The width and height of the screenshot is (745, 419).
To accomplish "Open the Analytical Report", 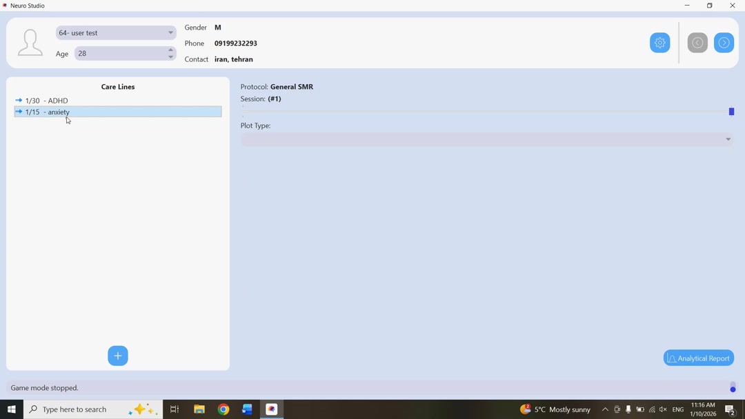I will point(698,358).
